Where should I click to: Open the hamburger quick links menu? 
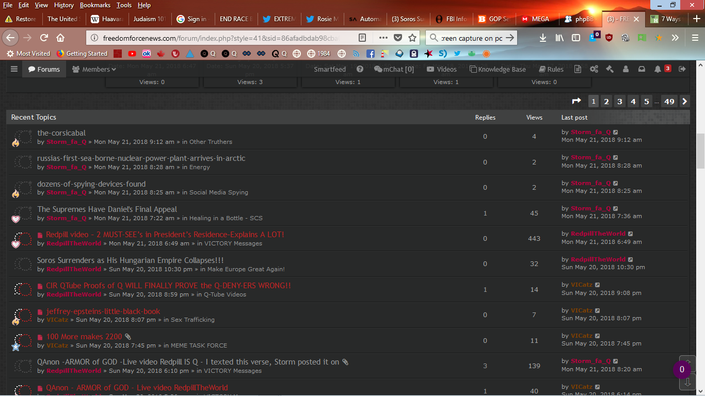tap(14, 69)
